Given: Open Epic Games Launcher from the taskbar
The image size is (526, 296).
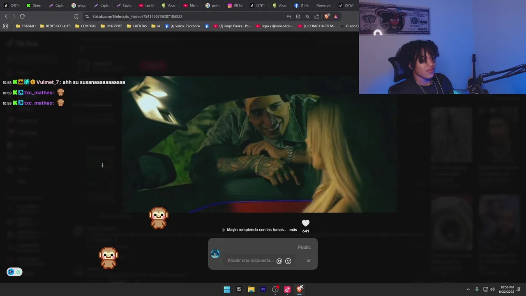Looking at the screenshot, I should click(x=239, y=289).
